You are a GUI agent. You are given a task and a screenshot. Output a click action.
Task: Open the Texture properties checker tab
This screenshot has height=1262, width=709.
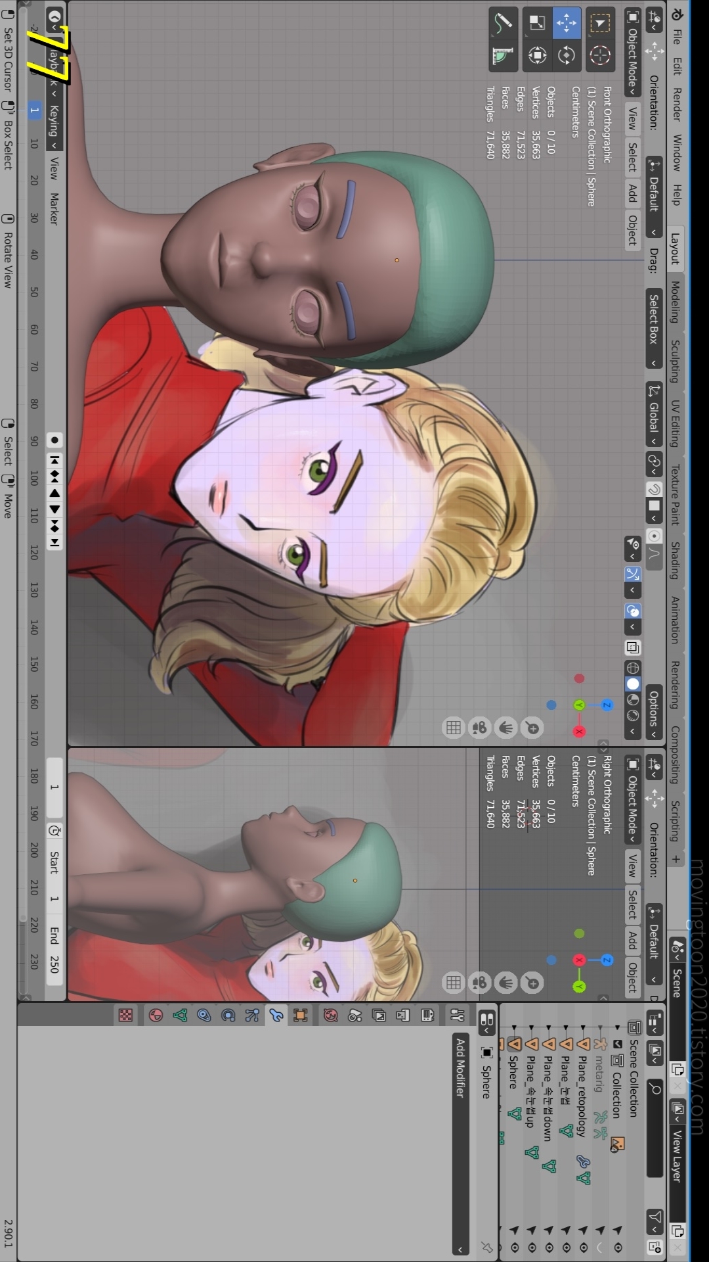tap(125, 1016)
